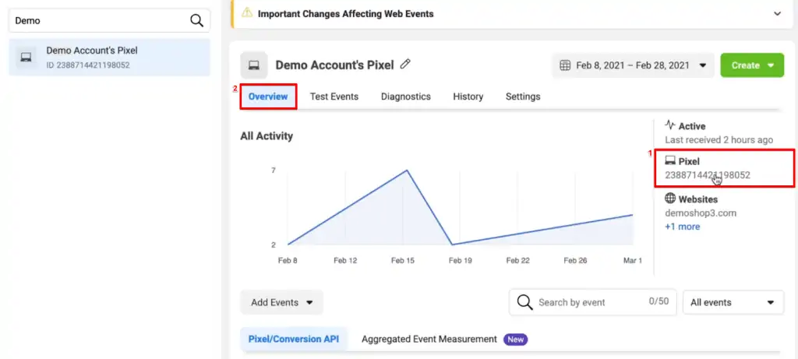Screen dimensions: 798x359
Task: Expand the Important Changes banner chevron
Action: pyautogui.click(x=777, y=14)
